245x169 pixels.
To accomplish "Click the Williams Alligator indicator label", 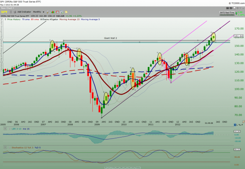I will (49, 19).
